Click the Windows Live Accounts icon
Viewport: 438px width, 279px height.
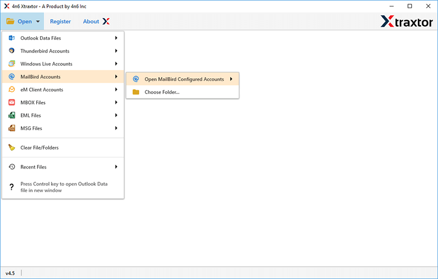[11, 63]
